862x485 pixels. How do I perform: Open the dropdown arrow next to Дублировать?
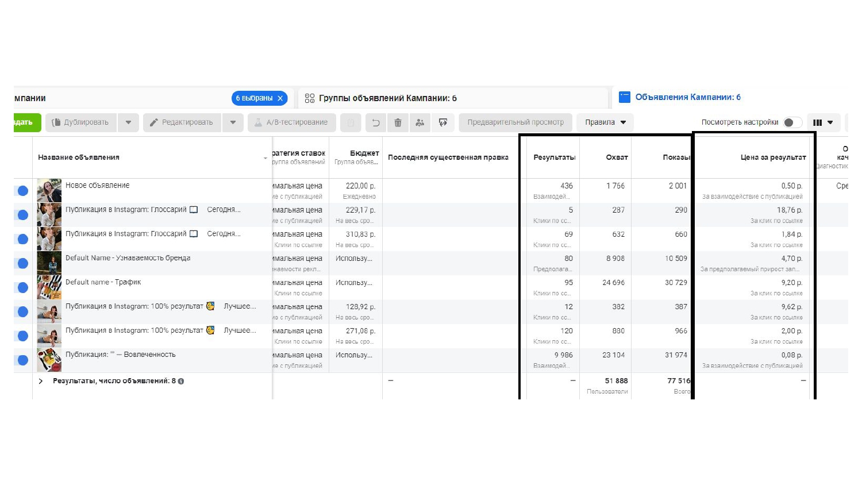coord(128,122)
